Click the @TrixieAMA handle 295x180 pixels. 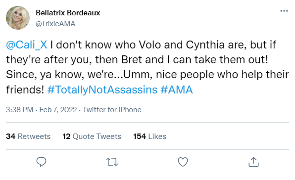pos(55,24)
